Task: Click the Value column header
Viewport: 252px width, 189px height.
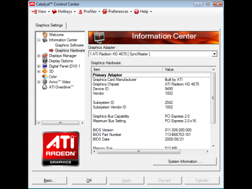Action: 187,69
